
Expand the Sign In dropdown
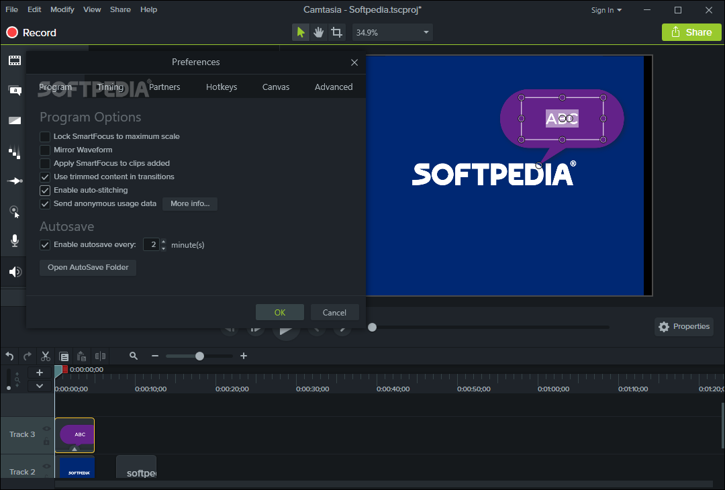pyautogui.click(x=606, y=10)
